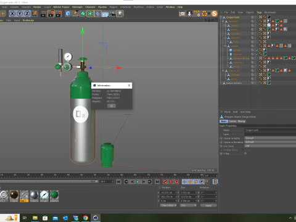Open the Edit Render Settings clapperboard icon
Viewport: 296px width, 222px height.
tap(59, 14)
